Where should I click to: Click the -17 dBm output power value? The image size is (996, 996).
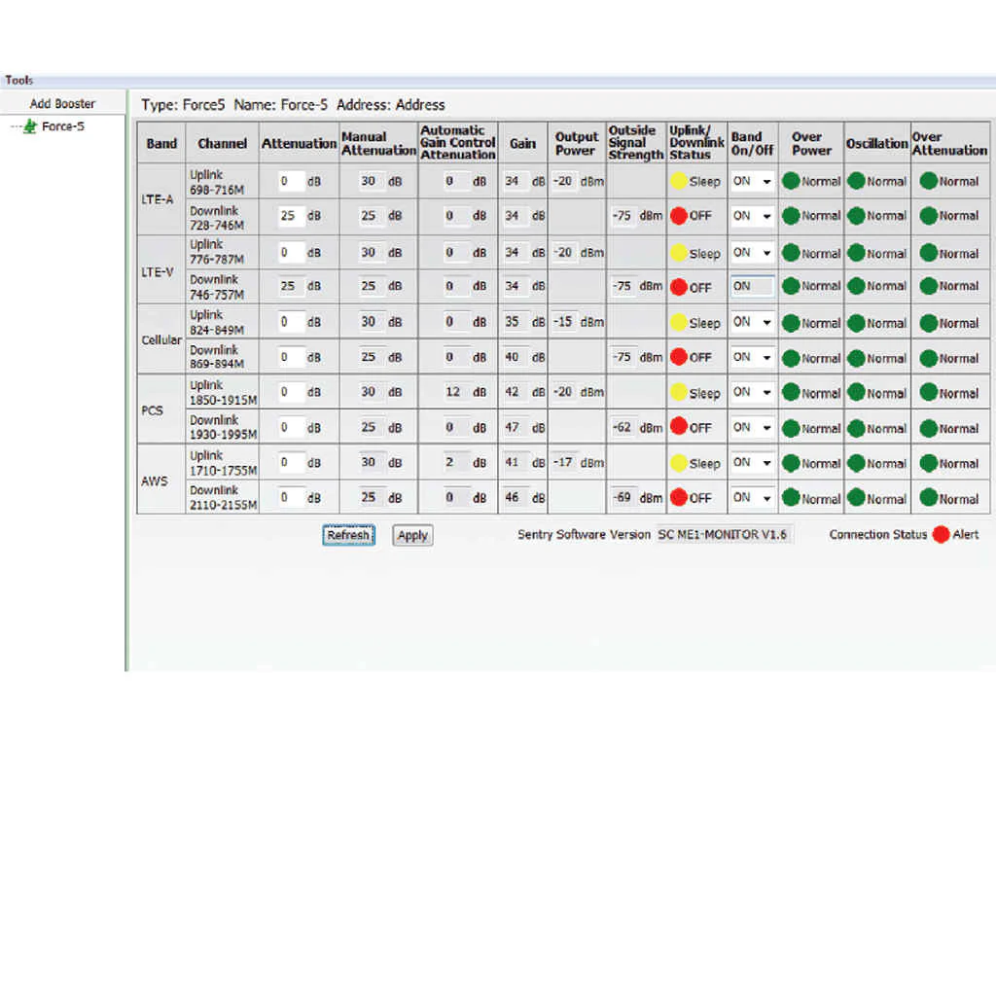pyautogui.click(x=563, y=462)
